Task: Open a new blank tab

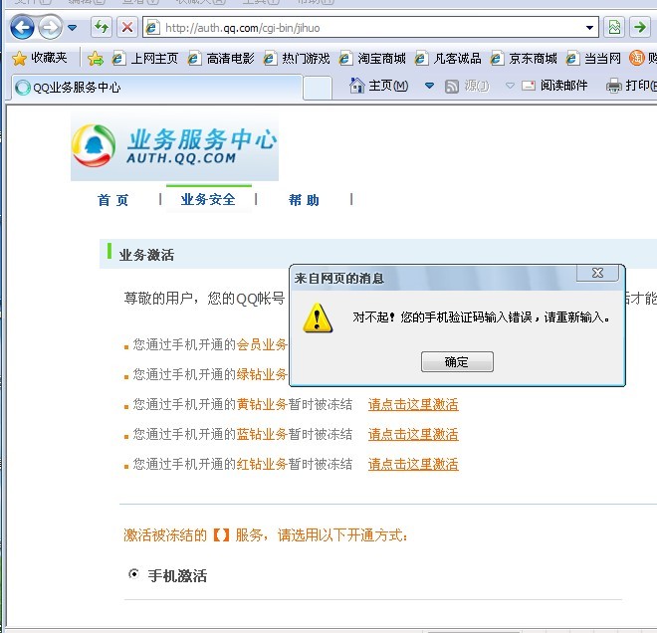Action: point(318,88)
